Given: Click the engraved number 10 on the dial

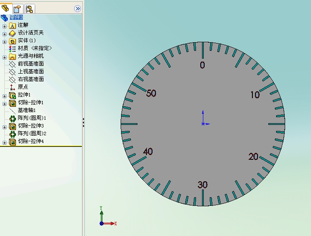Looking at the screenshot, I should coord(255,95).
